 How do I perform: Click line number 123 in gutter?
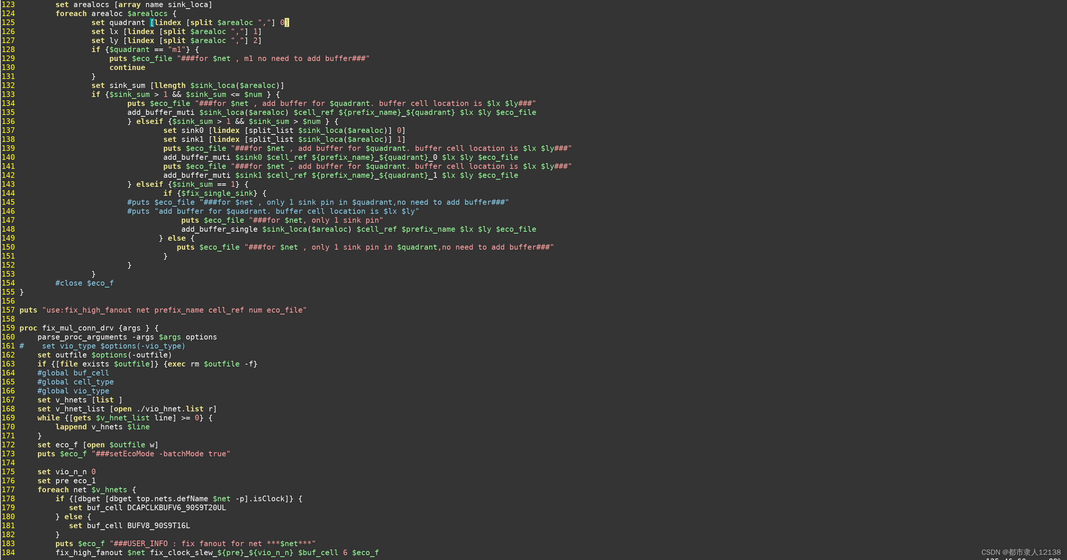click(8, 4)
